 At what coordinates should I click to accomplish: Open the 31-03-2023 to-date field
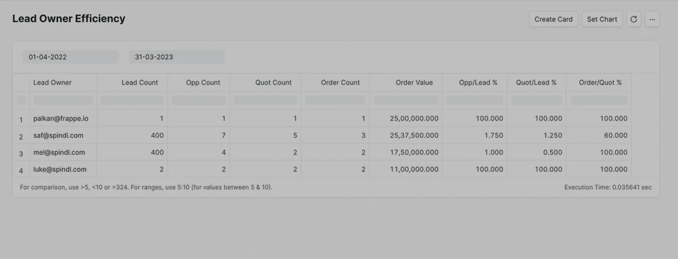click(176, 57)
